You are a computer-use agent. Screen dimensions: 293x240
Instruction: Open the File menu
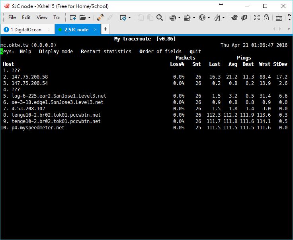pos(12,17)
